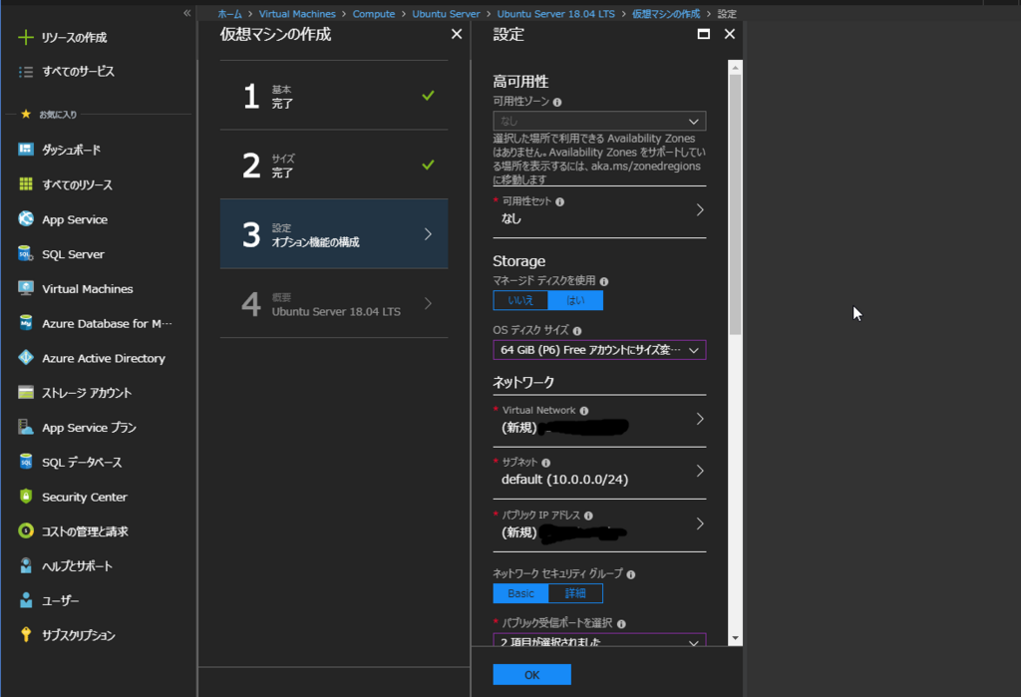Click the settings blade scrollbar thumb
1021x697 pixels.
click(x=735, y=203)
